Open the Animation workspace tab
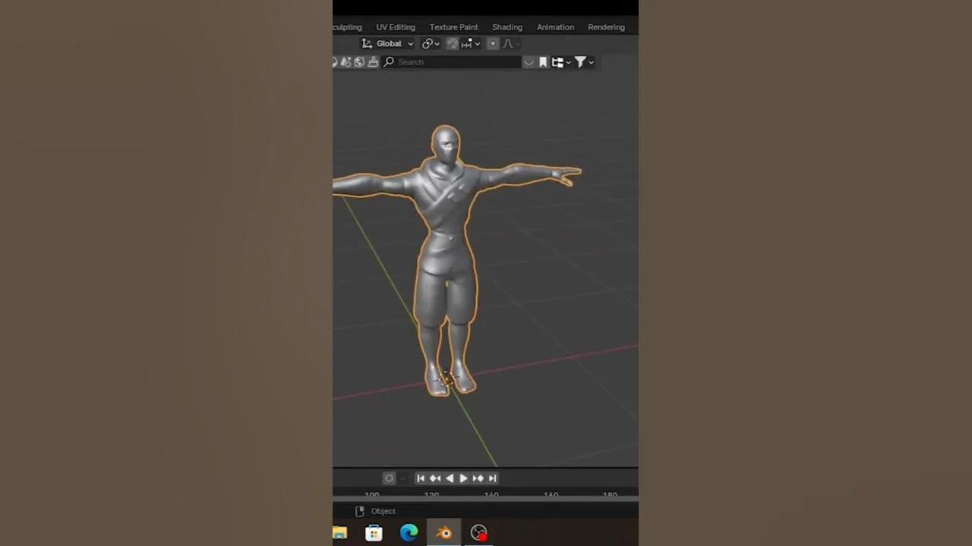 (x=555, y=27)
